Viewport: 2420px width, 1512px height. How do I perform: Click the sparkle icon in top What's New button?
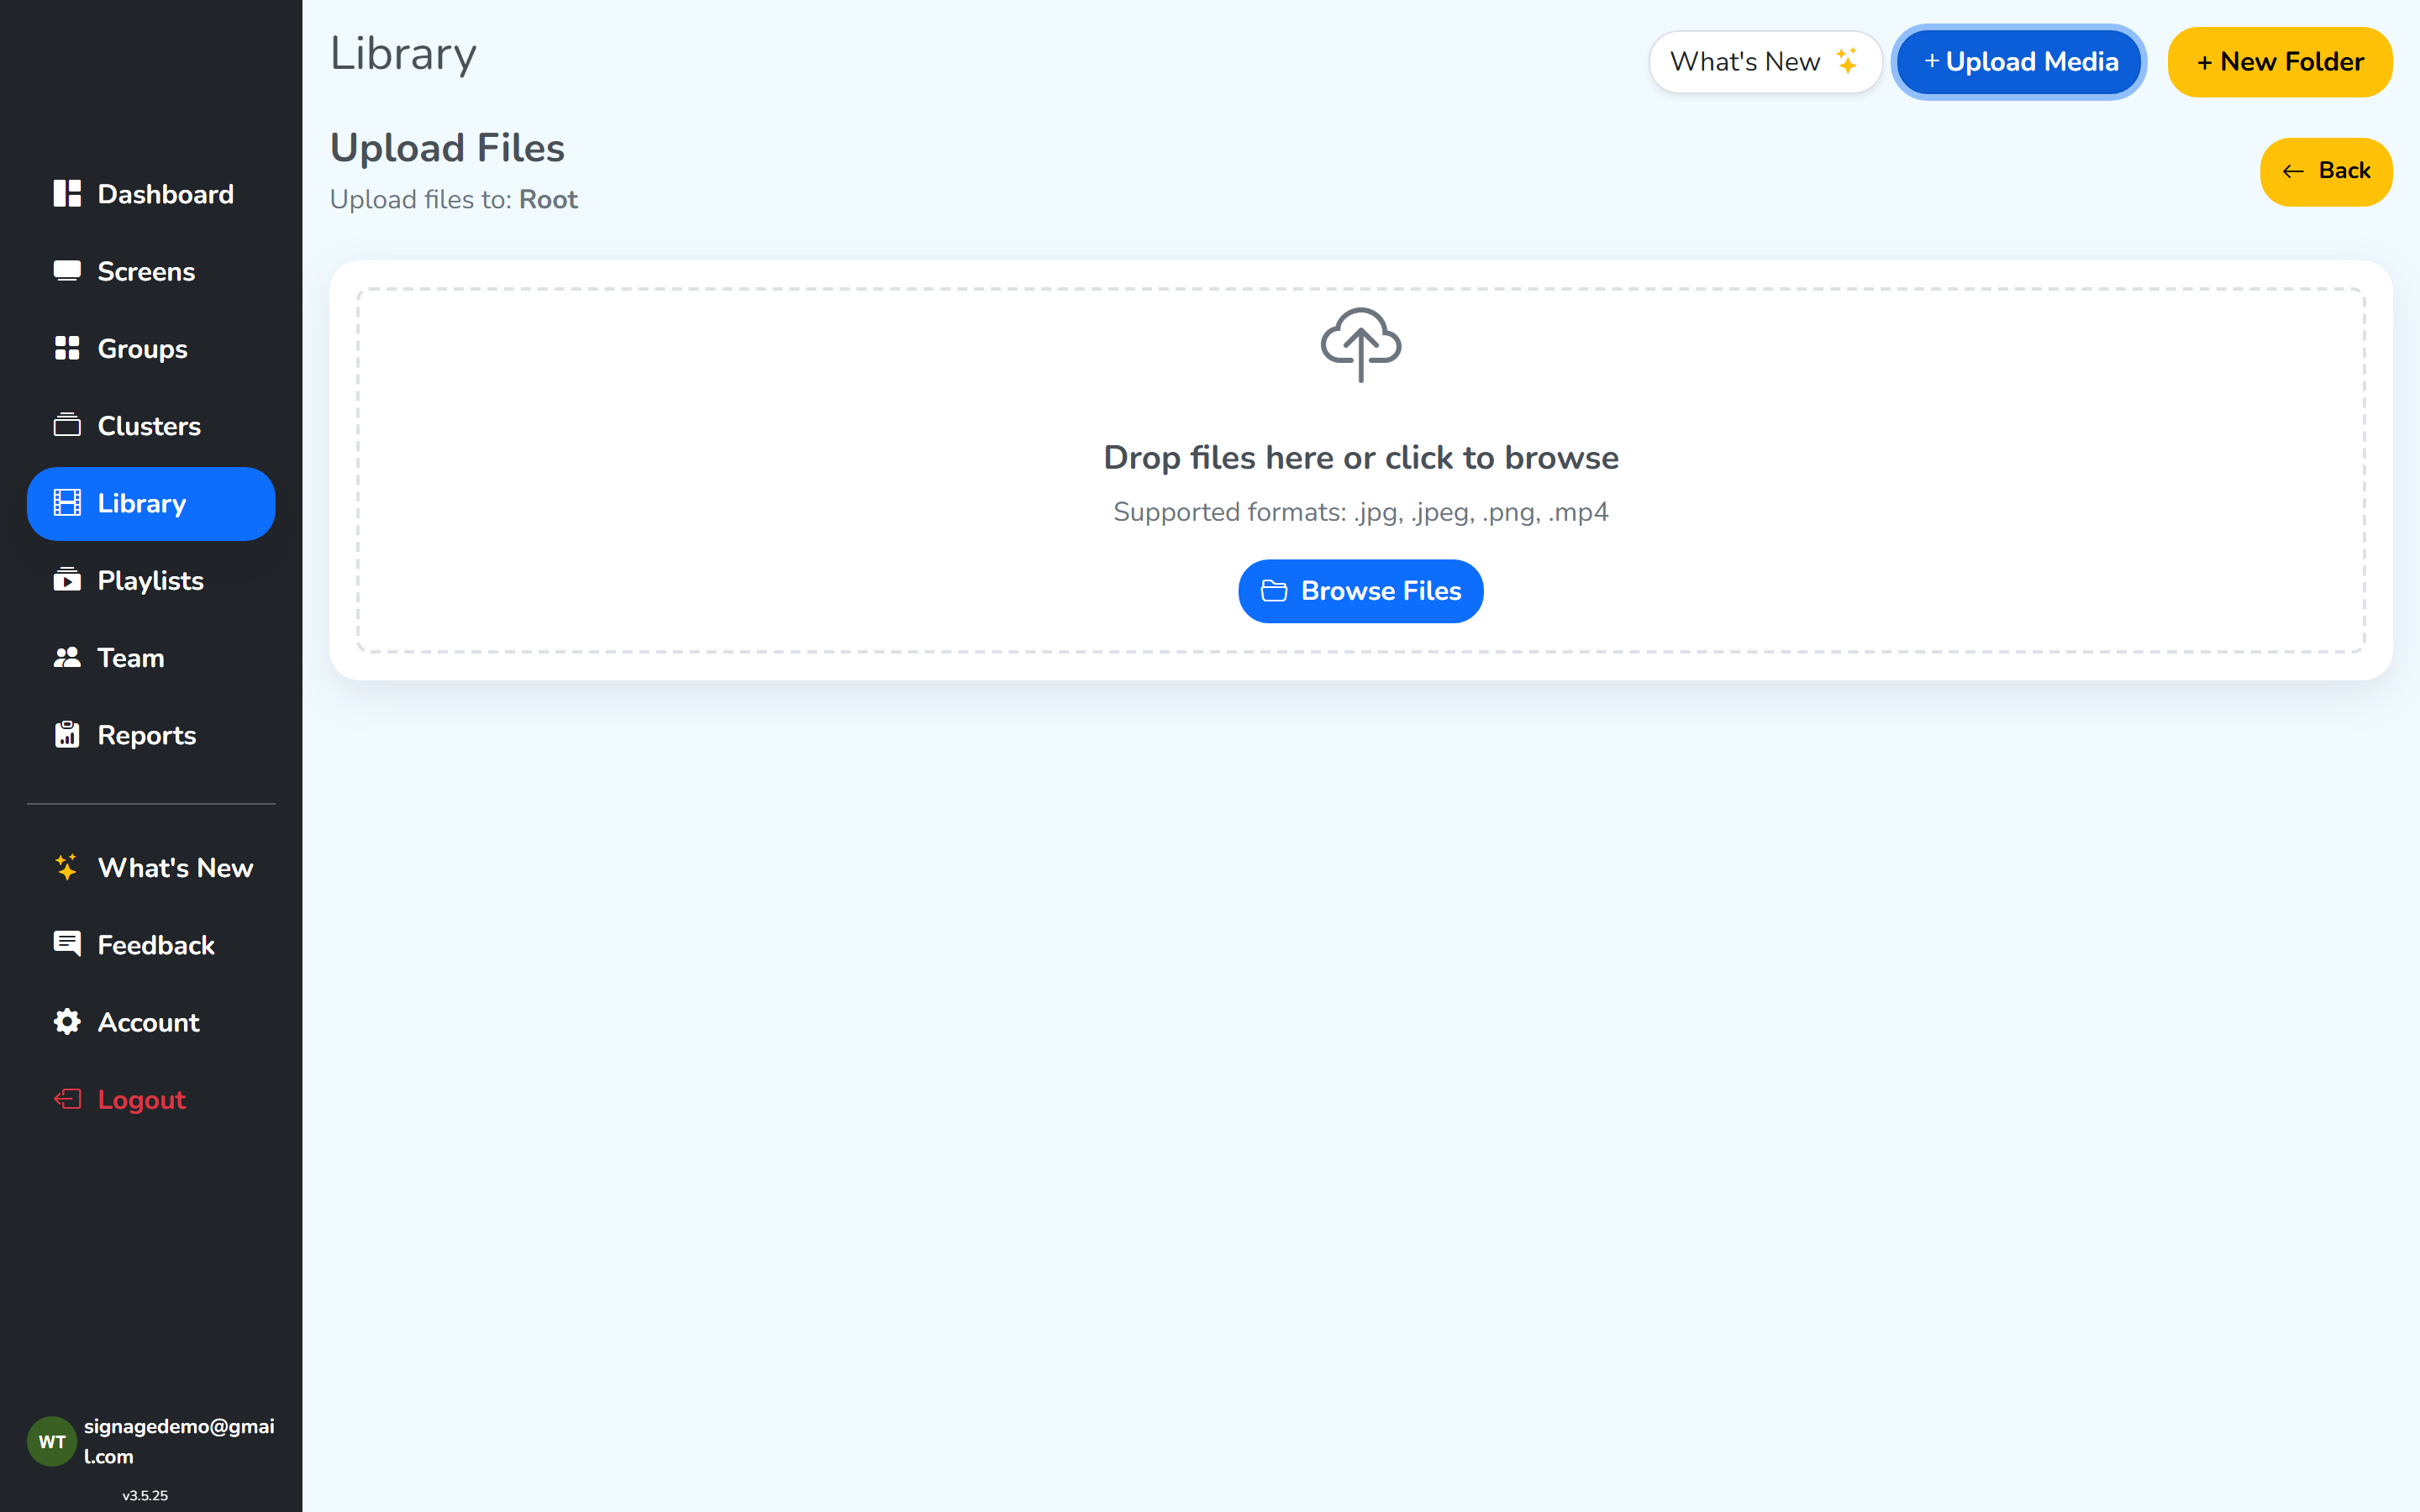(x=1847, y=61)
